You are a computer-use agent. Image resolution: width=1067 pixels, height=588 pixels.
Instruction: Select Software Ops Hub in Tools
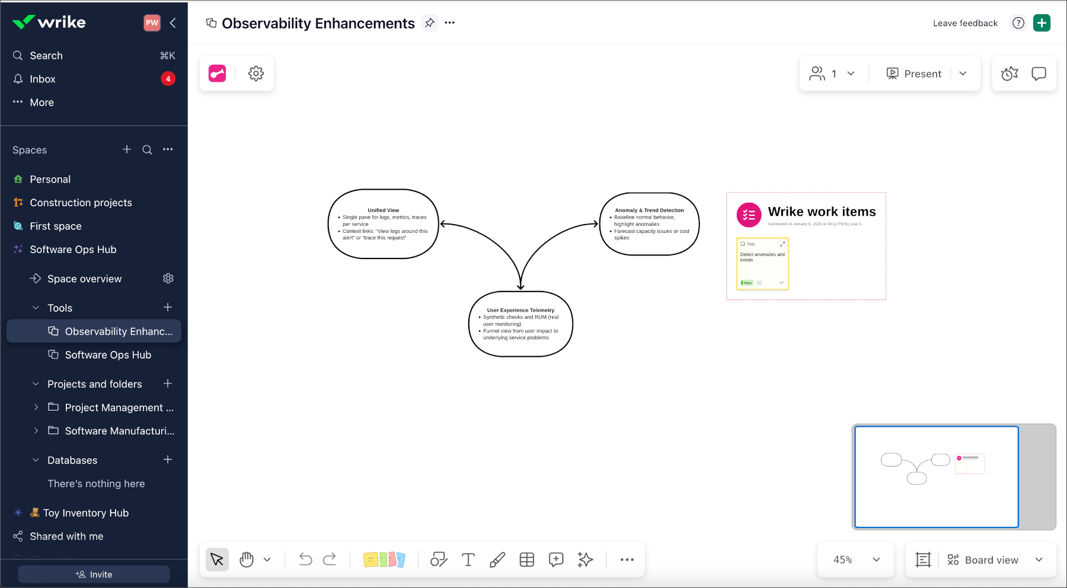pos(107,354)
